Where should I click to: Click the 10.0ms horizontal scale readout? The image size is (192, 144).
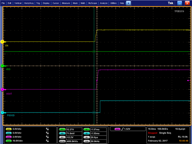pos(152,129)
